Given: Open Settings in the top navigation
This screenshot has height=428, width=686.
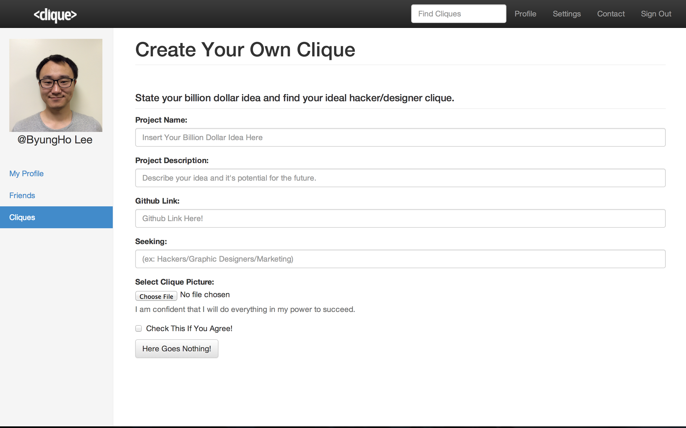Looking at the screenshot, I should tap(567, 14).
